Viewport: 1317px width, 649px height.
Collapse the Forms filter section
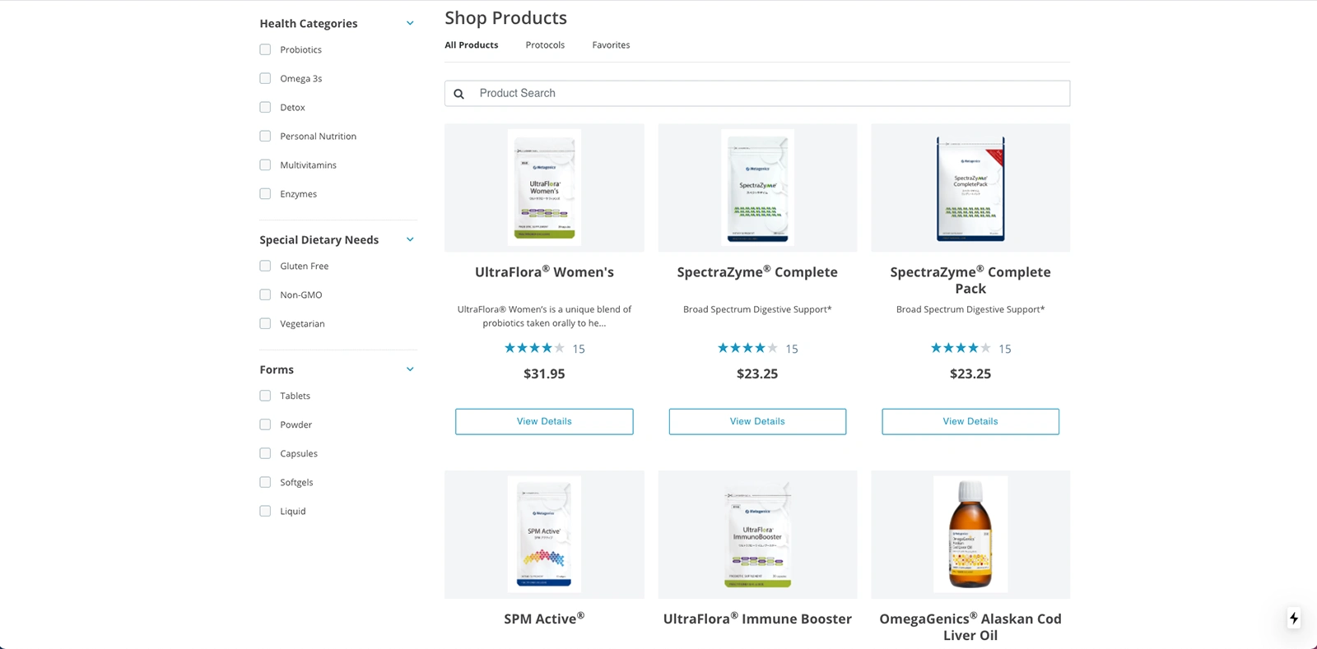pos(410,369)
